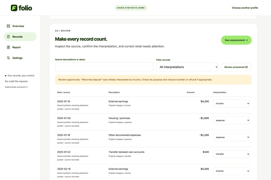Go to the Records section
This screenshot has height=180, width=271.
pyautogui.click(x=20, y=37)
